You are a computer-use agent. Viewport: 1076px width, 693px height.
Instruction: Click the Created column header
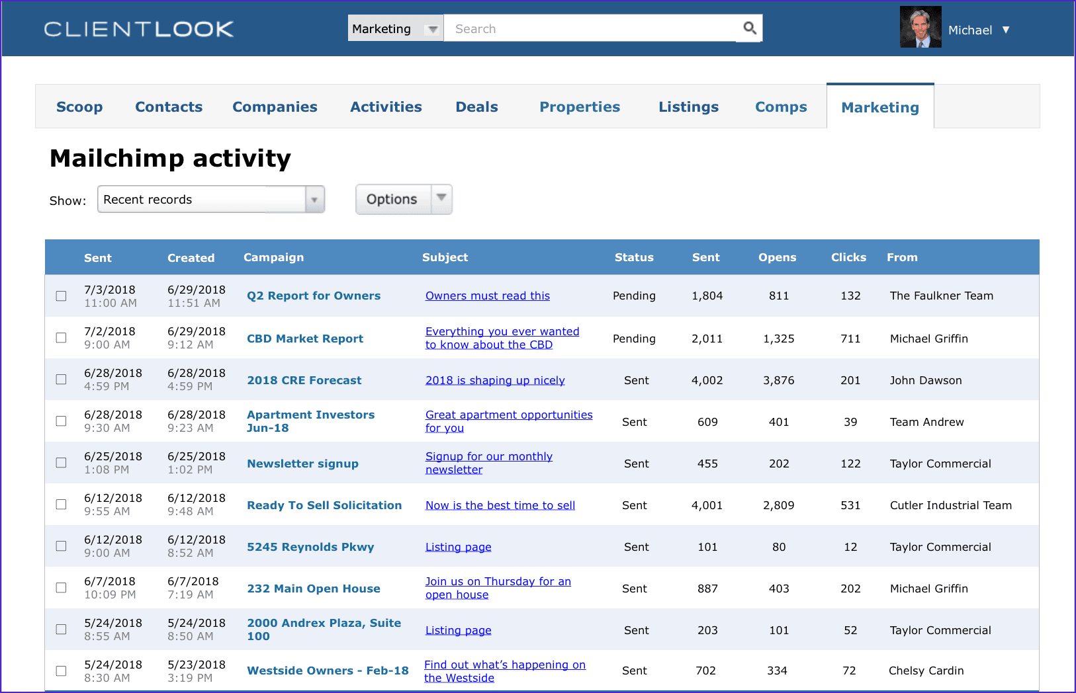191,258
